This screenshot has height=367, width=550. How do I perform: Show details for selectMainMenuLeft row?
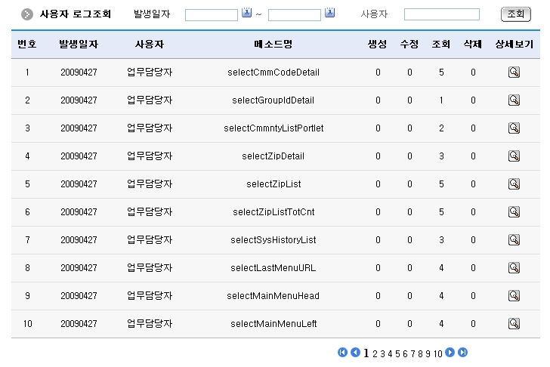(x=514, y=324)
